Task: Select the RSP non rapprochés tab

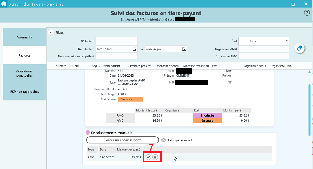Action: 24,92
